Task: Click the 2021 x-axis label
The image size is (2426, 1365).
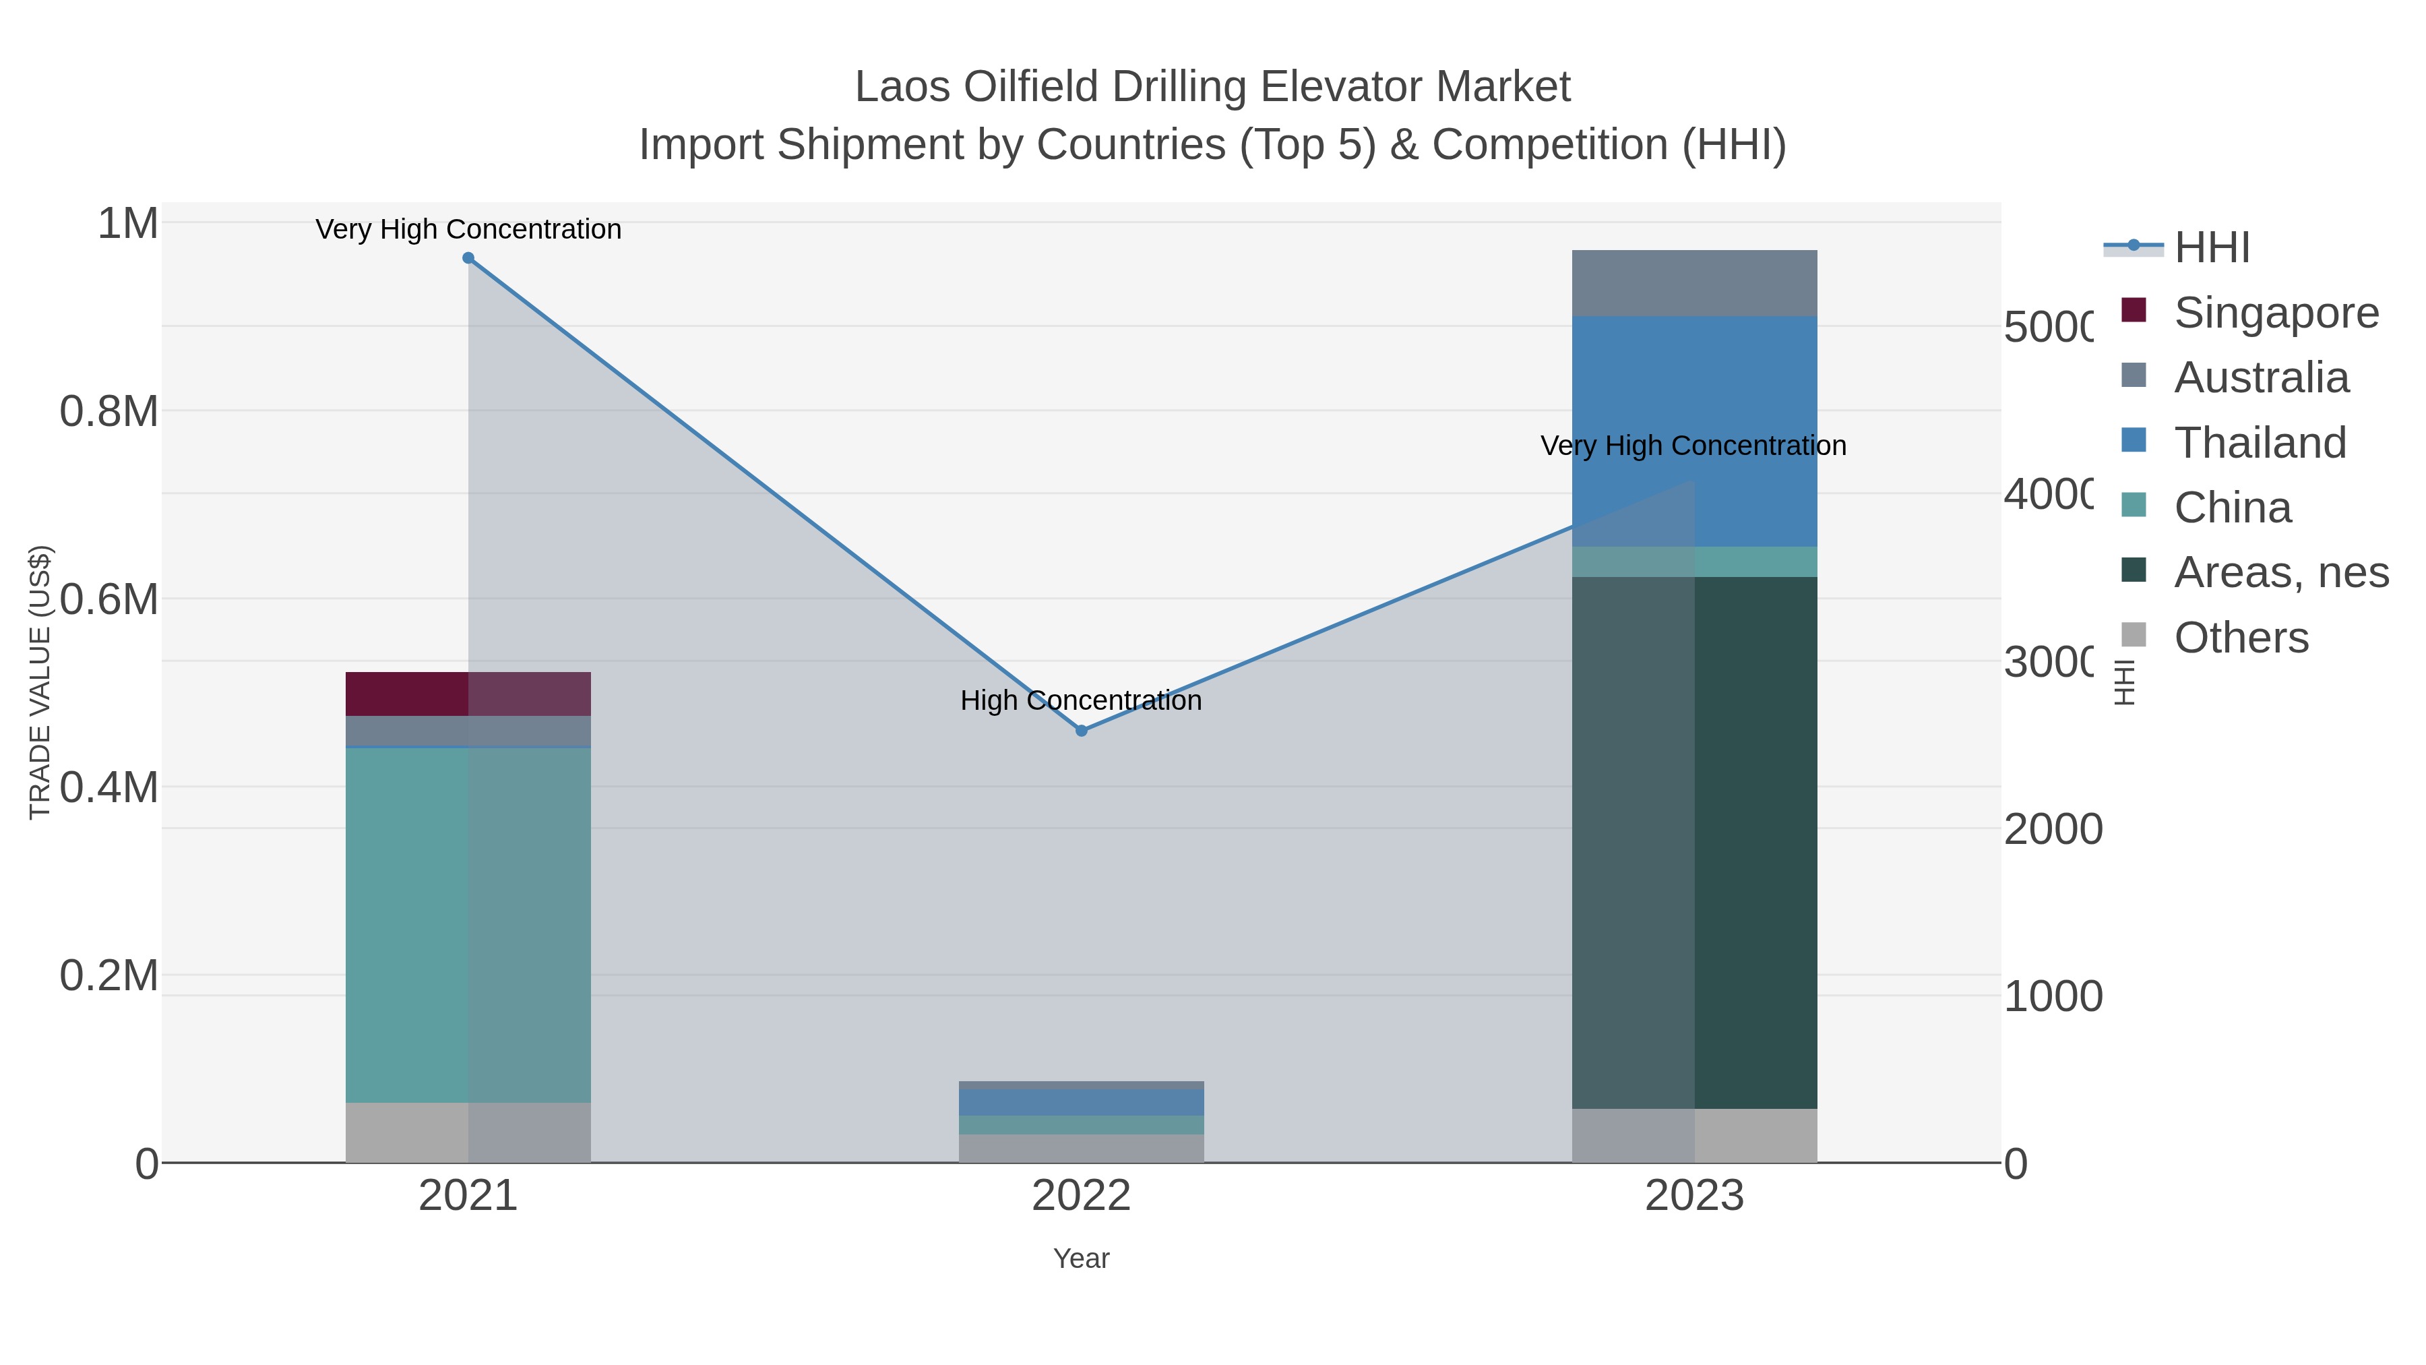Action: (x=468, y=1196)
